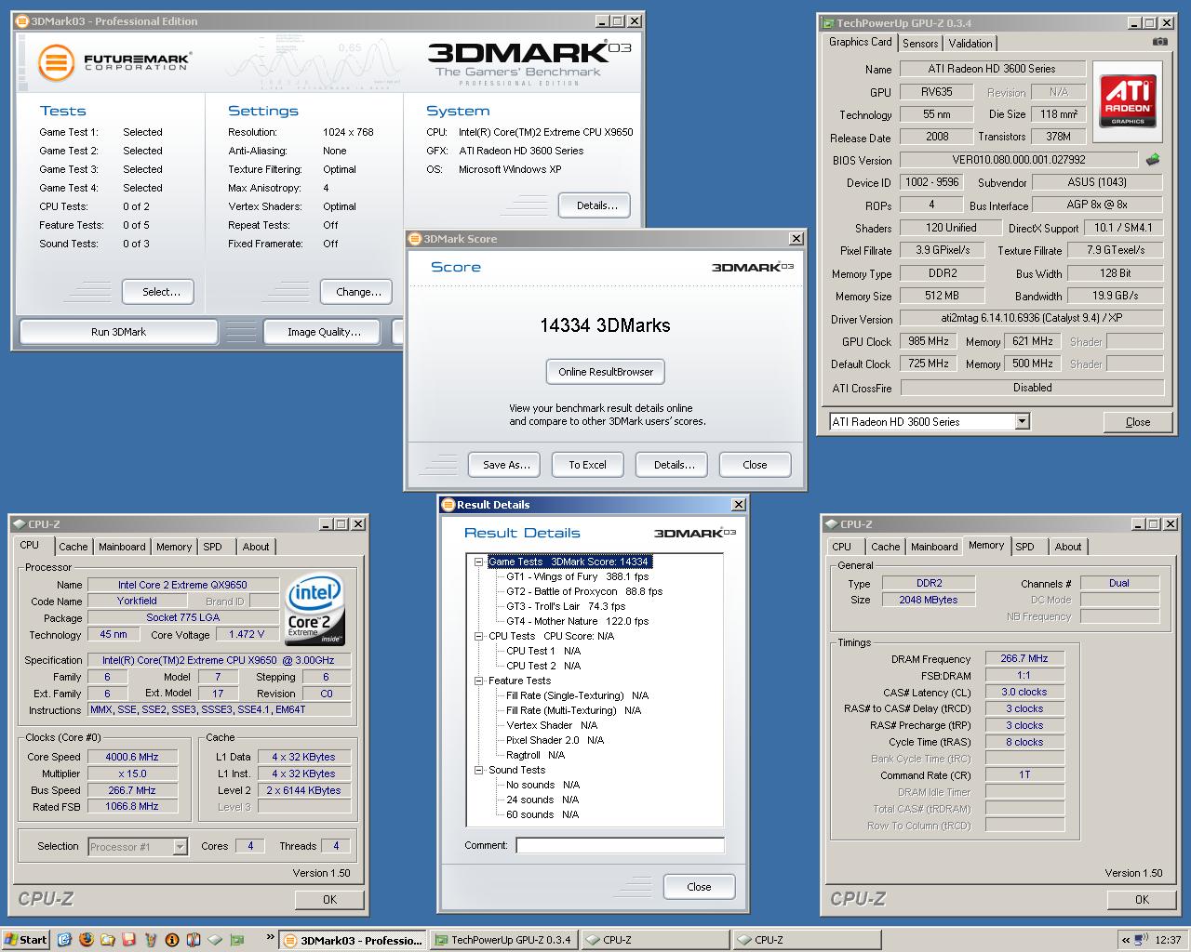The height and width of the screenshot is (952, 1191).
Task: Select 'GT3 - Troll's Lair' result row
Action: coord(566,606)
